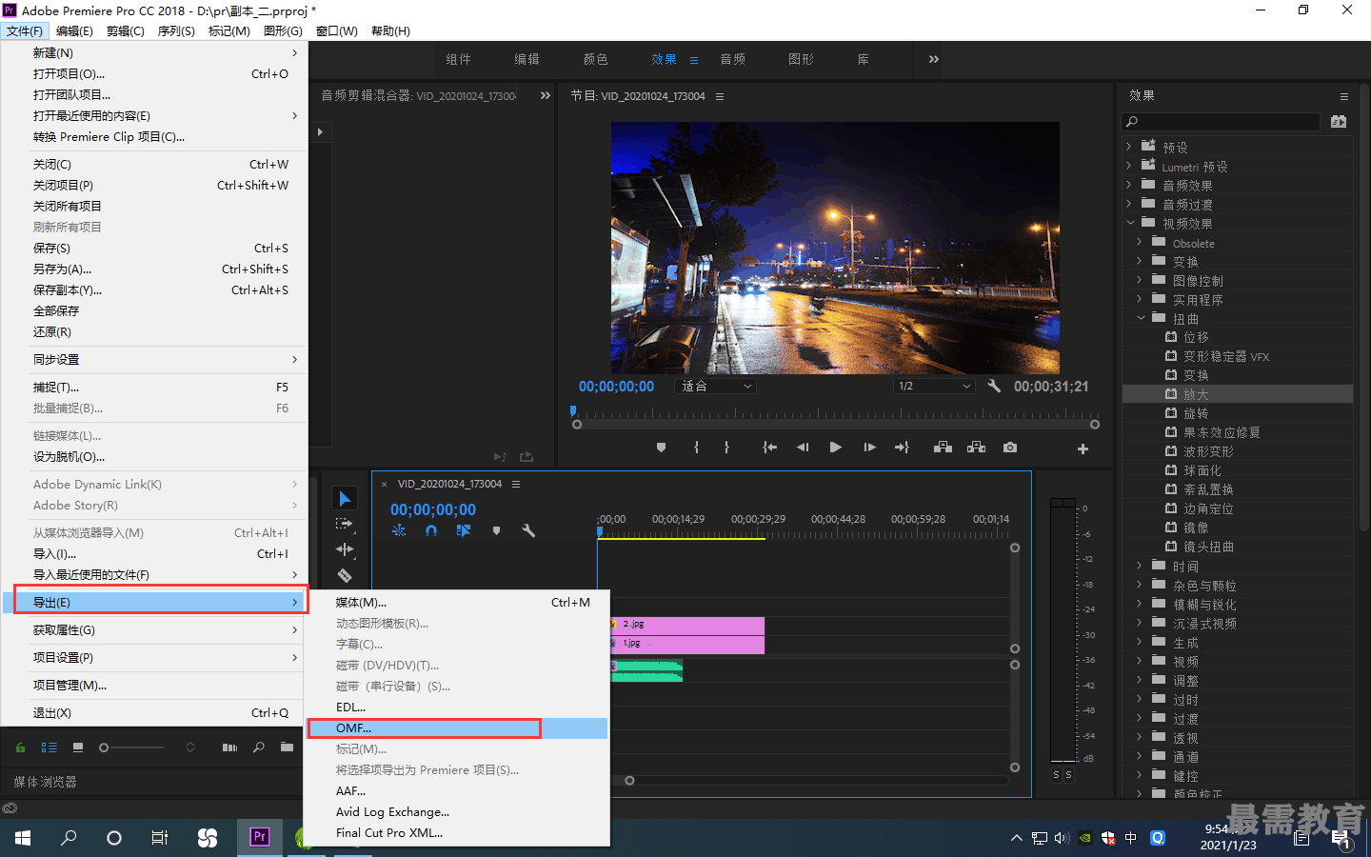Open timeline display settings wrench
Viewport: 1371px width, 857px height.
pos(528,530)
